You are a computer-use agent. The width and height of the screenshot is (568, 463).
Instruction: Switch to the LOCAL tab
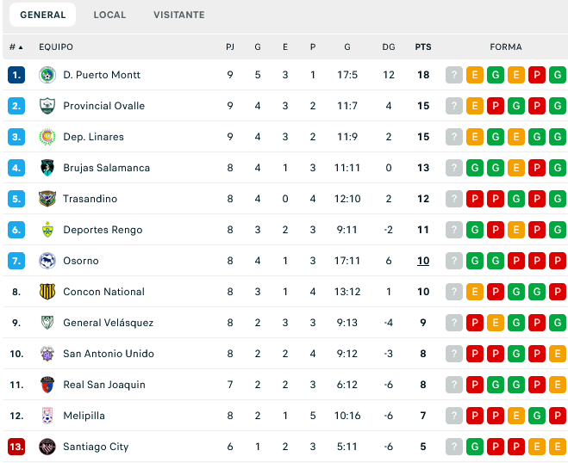coord(109,15)
